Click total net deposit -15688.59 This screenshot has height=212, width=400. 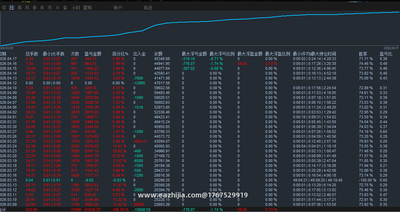[142, 210]
